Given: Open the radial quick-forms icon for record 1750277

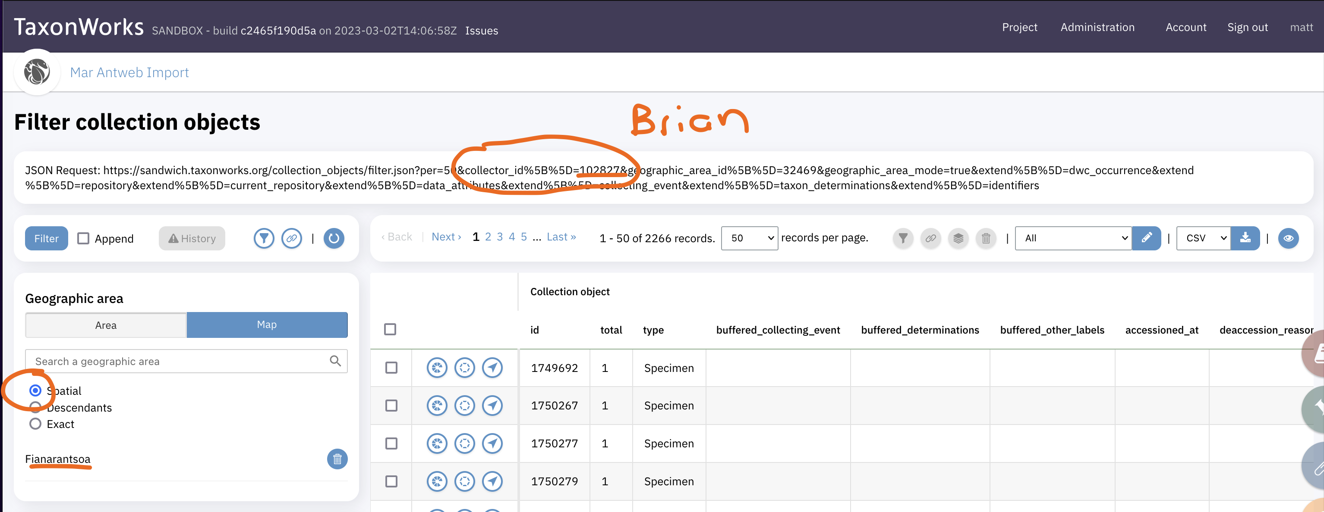Looking at the screenshot, I should 464,443.
